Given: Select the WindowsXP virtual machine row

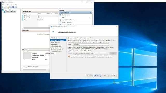Looking at the screenshot, I should click(40, 18).
